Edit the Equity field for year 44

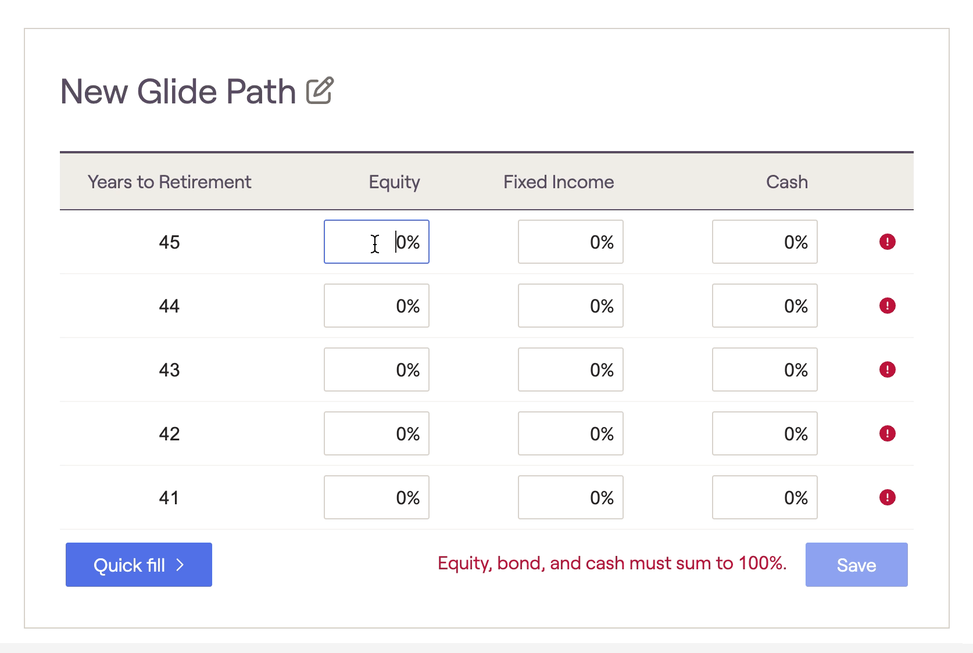click(x=377, y=306)
